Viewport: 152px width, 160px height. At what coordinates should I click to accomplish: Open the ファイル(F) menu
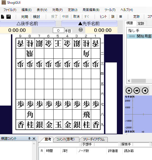click(10, 10)
